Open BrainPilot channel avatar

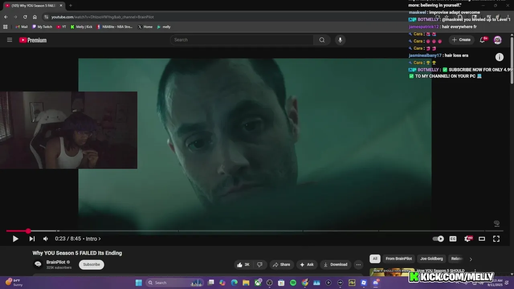tap(38, 264)
